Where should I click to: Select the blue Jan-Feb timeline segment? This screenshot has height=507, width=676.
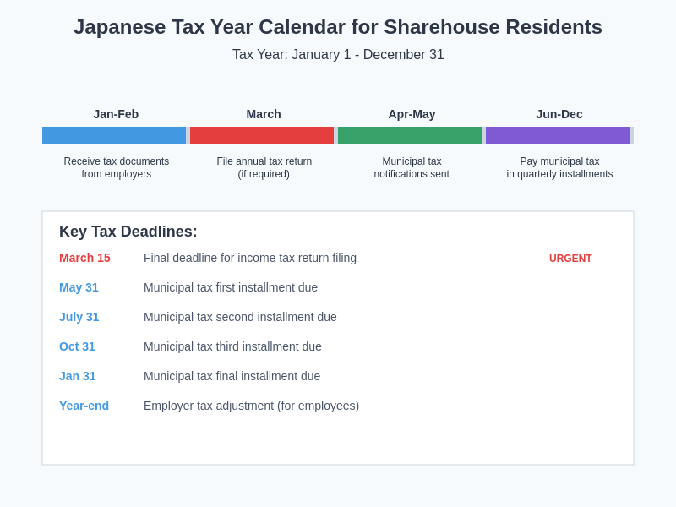(x=114, y=134)
